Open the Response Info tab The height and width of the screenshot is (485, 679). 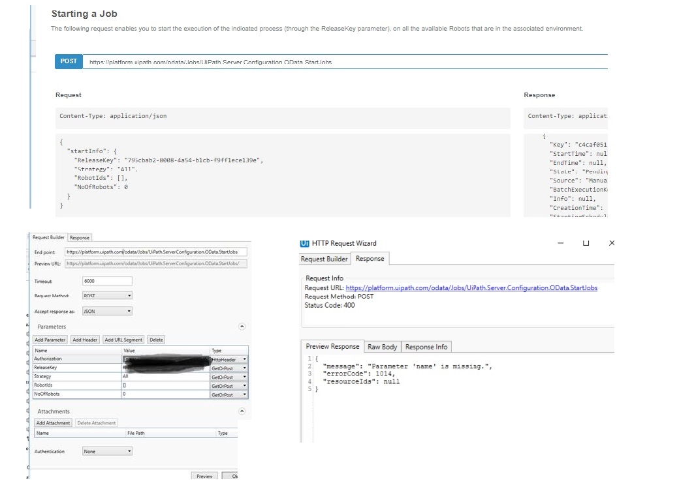click(426, 347)
